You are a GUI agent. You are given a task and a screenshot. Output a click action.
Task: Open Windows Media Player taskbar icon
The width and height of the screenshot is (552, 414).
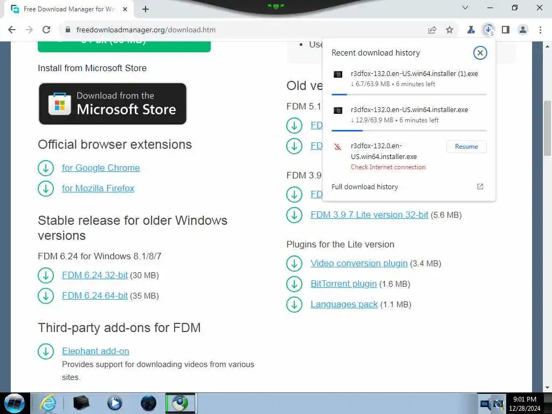click(x=114, y=403)
